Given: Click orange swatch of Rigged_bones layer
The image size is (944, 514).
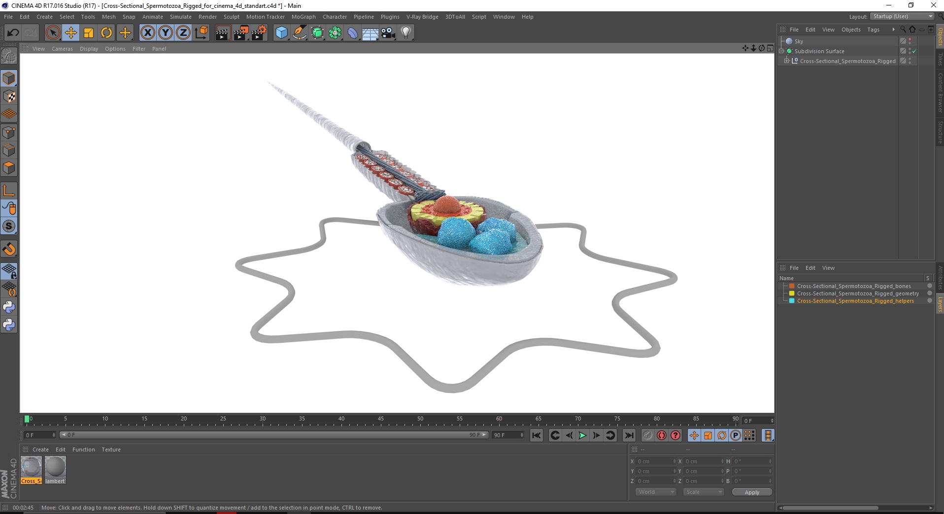Looking at the screenshot, I should point(792,286).
